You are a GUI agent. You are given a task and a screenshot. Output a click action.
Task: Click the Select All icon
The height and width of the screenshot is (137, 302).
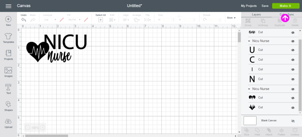(100, 20)
